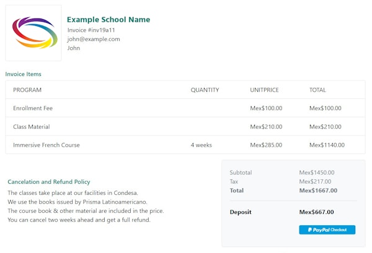Click the Example School Name heading
The height and width of the screenshot is (253, 372).
108,20
